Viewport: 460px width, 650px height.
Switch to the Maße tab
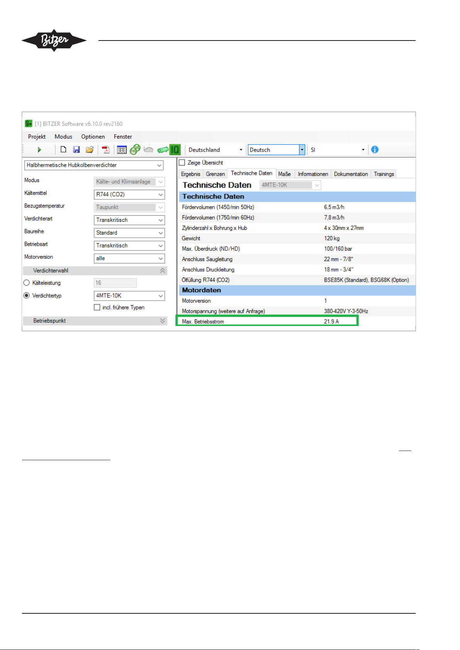pos(284,174)
